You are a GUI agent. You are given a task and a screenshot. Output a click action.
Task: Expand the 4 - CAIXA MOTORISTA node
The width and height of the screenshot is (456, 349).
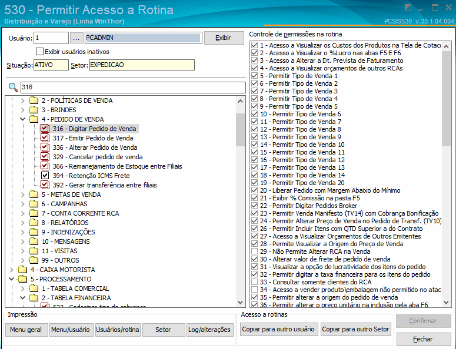12,270
